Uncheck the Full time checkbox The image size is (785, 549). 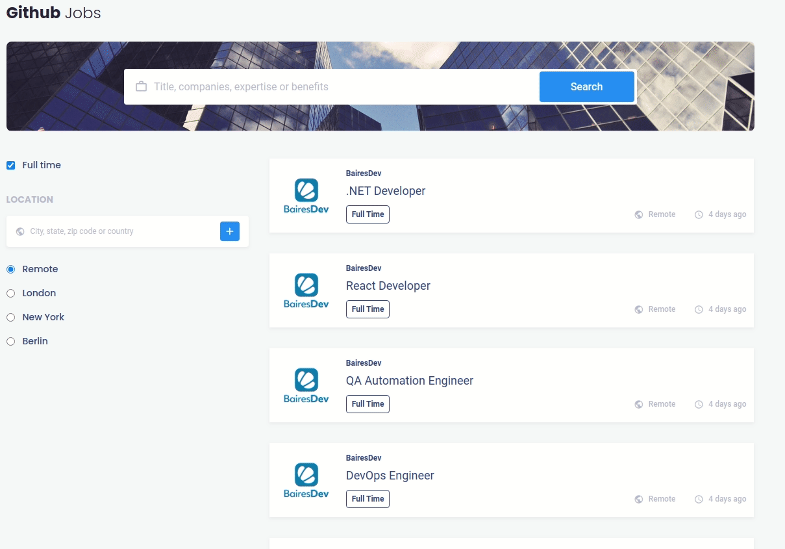[x=10, y=165]
